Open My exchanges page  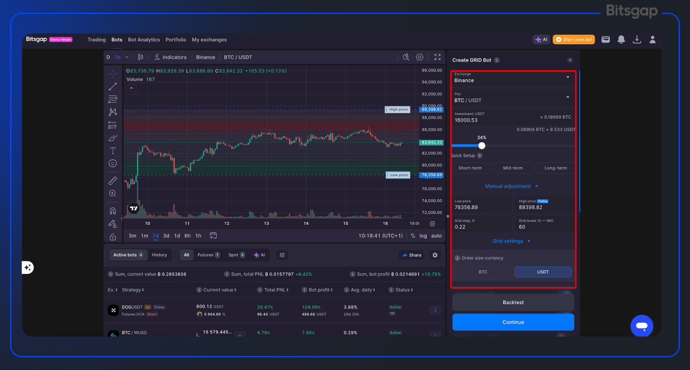209,40
